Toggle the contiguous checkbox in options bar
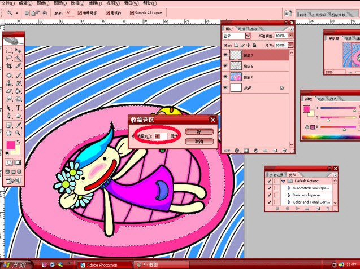The width and height of the screenshot is (360, 269). coord(108,12)
